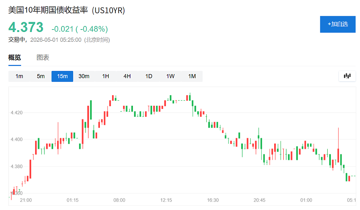Viewport: 360px width, 210px height.
Task: Choose the 1m interval
Action: click(x=19, y=76)
